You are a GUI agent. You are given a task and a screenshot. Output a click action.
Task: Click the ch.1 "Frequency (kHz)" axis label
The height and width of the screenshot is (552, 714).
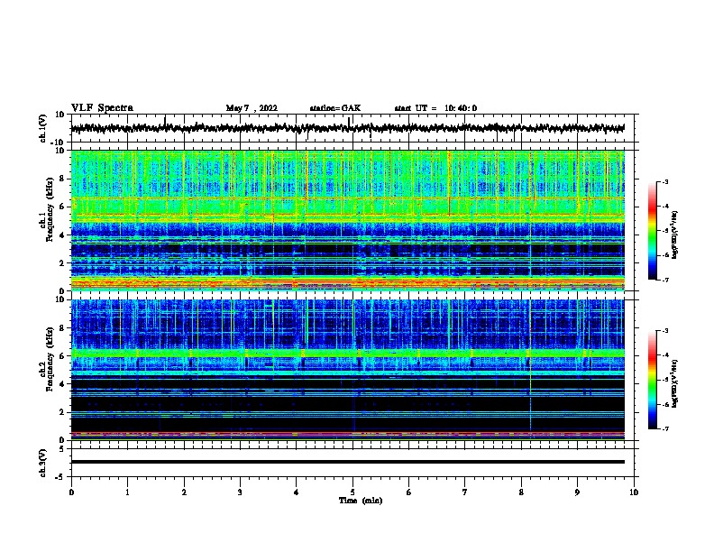click(50, 209)
